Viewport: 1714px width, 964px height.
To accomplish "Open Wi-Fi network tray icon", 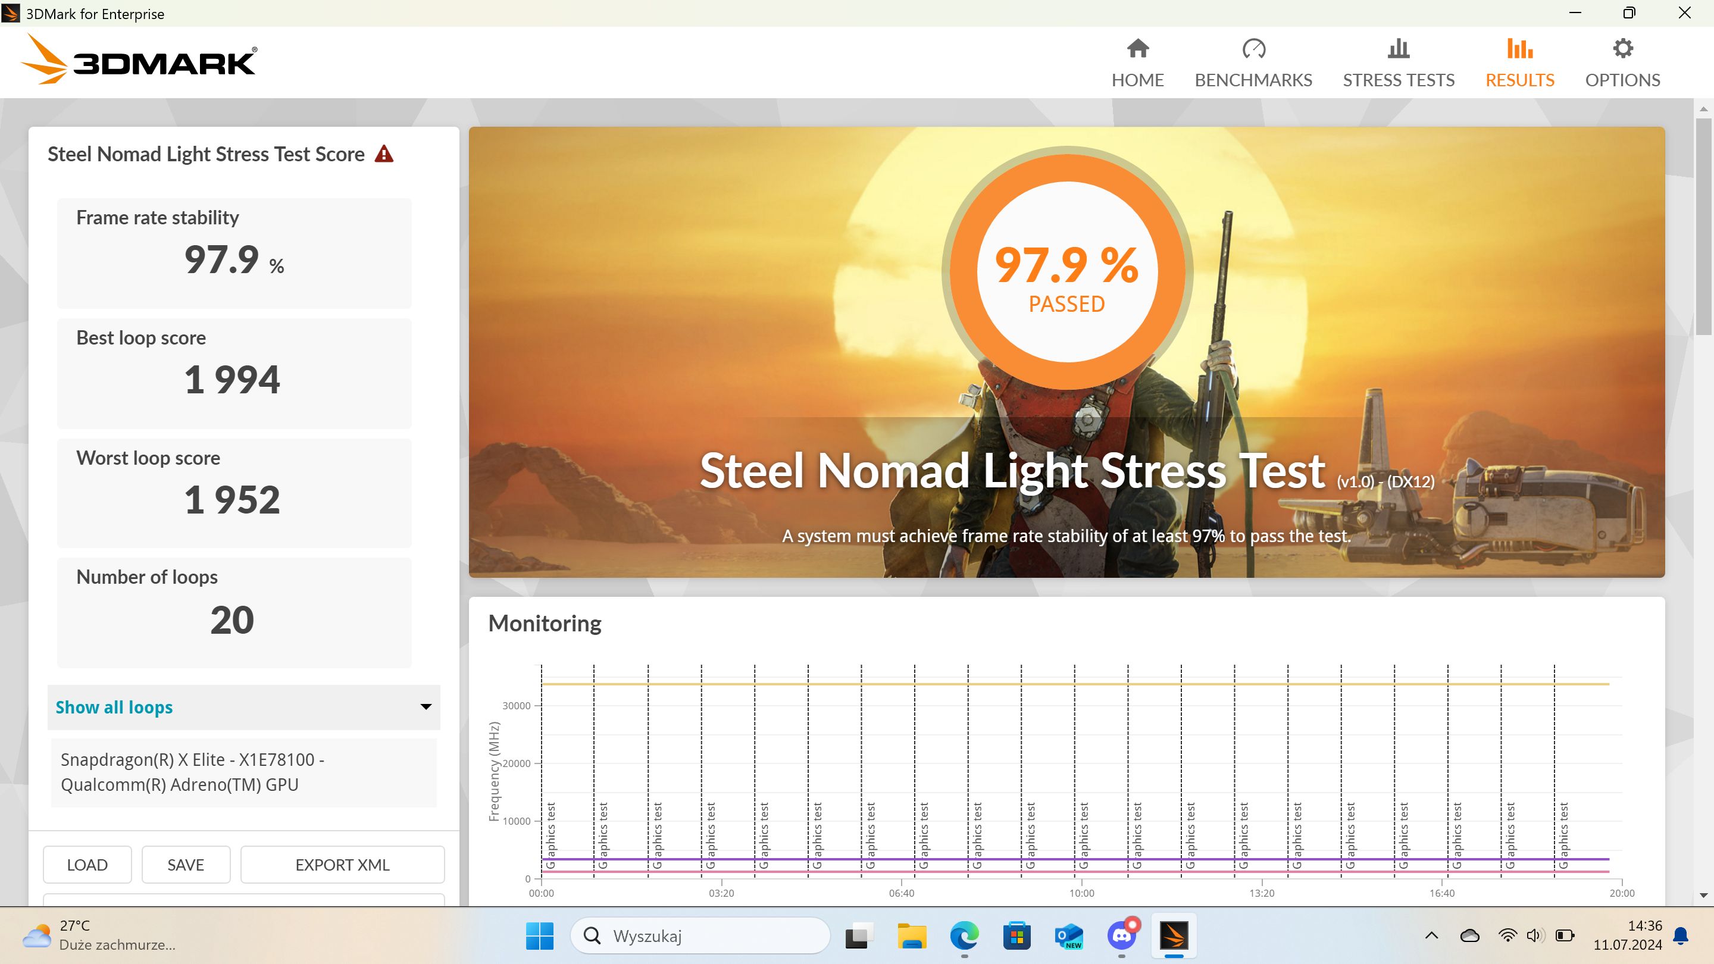I will [1507, 935].
